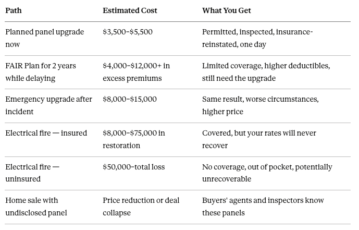Select the "Electrical fire — uninsured" cell

click(x=32, y=173)
